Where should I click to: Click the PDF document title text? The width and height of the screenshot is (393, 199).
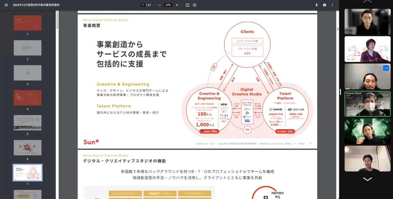pos(36,5)
